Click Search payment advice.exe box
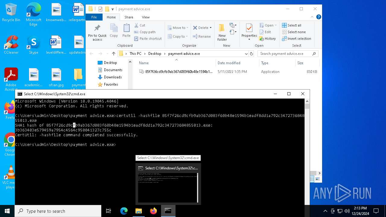This screenshot has height=217, width=386. pyautogui.click(x=288, y=54)
